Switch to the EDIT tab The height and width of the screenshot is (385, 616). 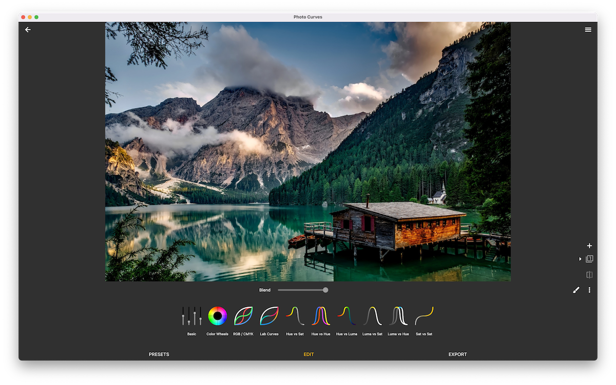click(309, 355)
